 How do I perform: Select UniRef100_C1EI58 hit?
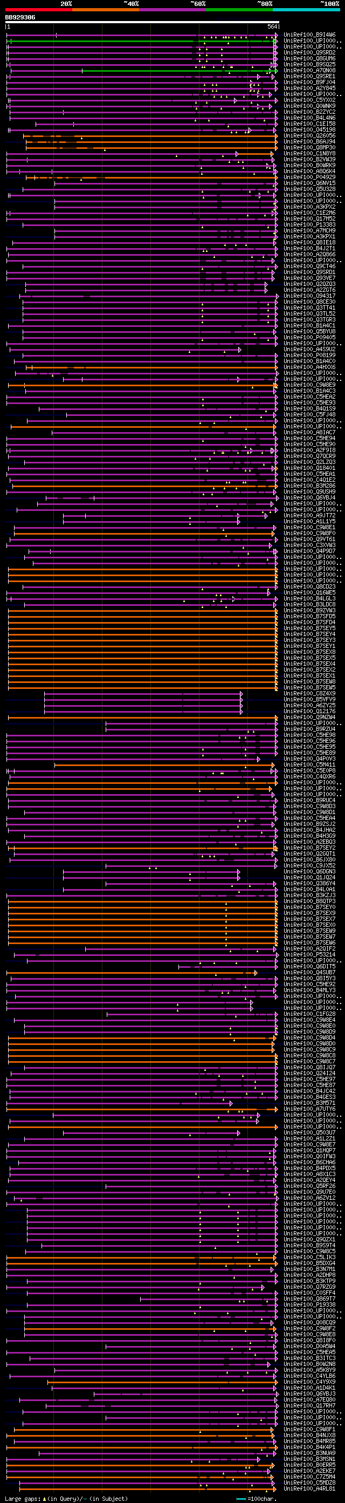(x=309, y=124)
